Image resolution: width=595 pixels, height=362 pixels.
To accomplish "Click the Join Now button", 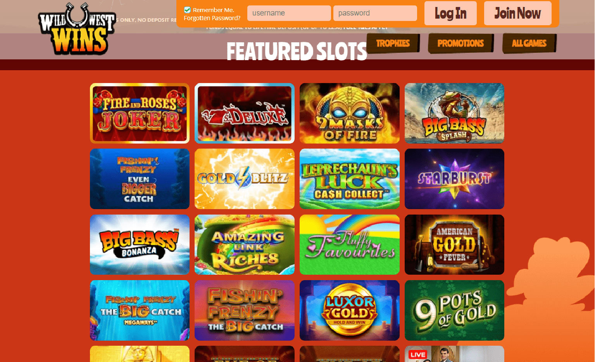I will coord(517,13).
